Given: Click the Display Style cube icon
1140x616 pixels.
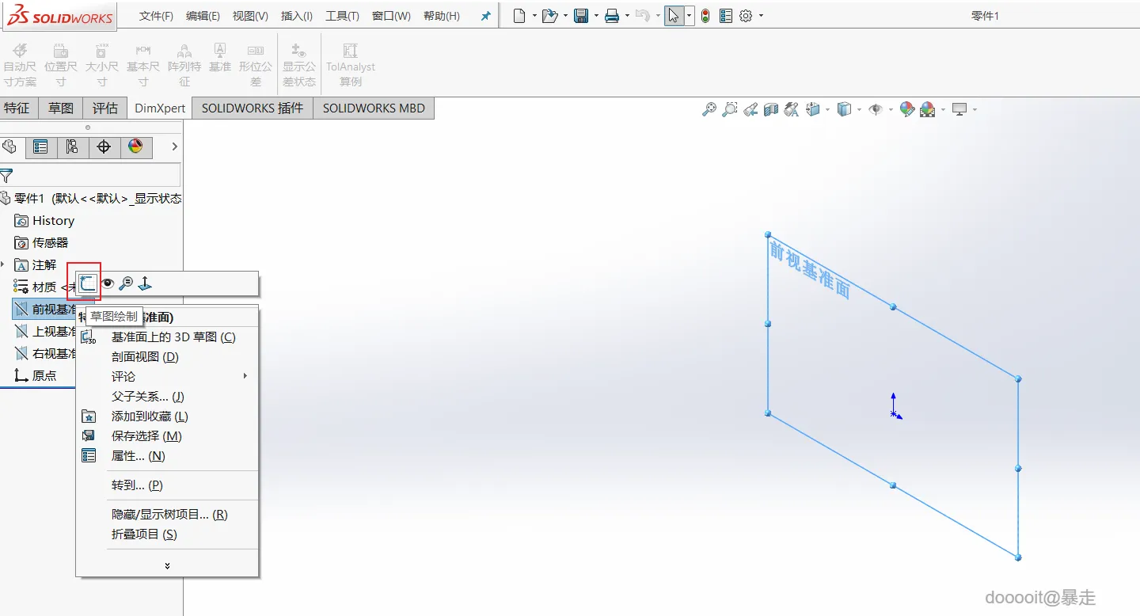Looking at the screenshot, I should click(845, 109).
